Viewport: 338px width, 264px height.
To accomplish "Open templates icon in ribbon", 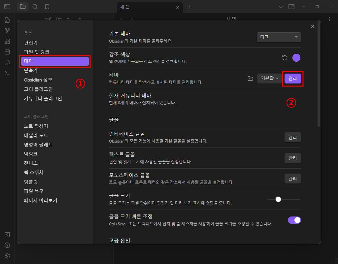I will 7,62.
